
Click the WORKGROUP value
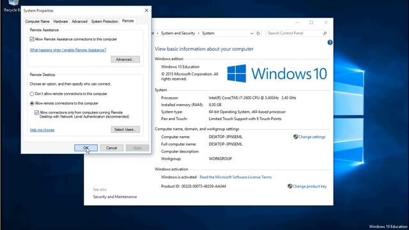(x=220, y=158)
